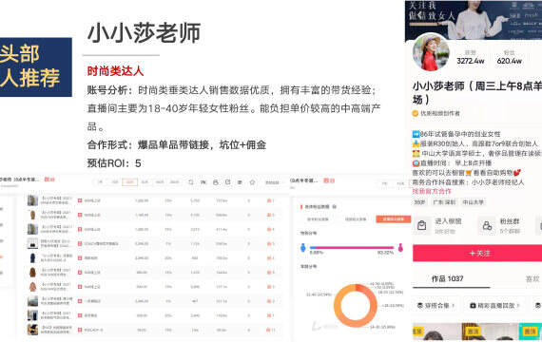The height and width of the screenshot is (342, 542).
Task: Click the 620.4w followers count
Action: pos(509,61)
